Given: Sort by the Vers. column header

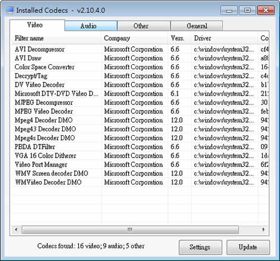Looking at the screenshot, I should pos(179,38).
